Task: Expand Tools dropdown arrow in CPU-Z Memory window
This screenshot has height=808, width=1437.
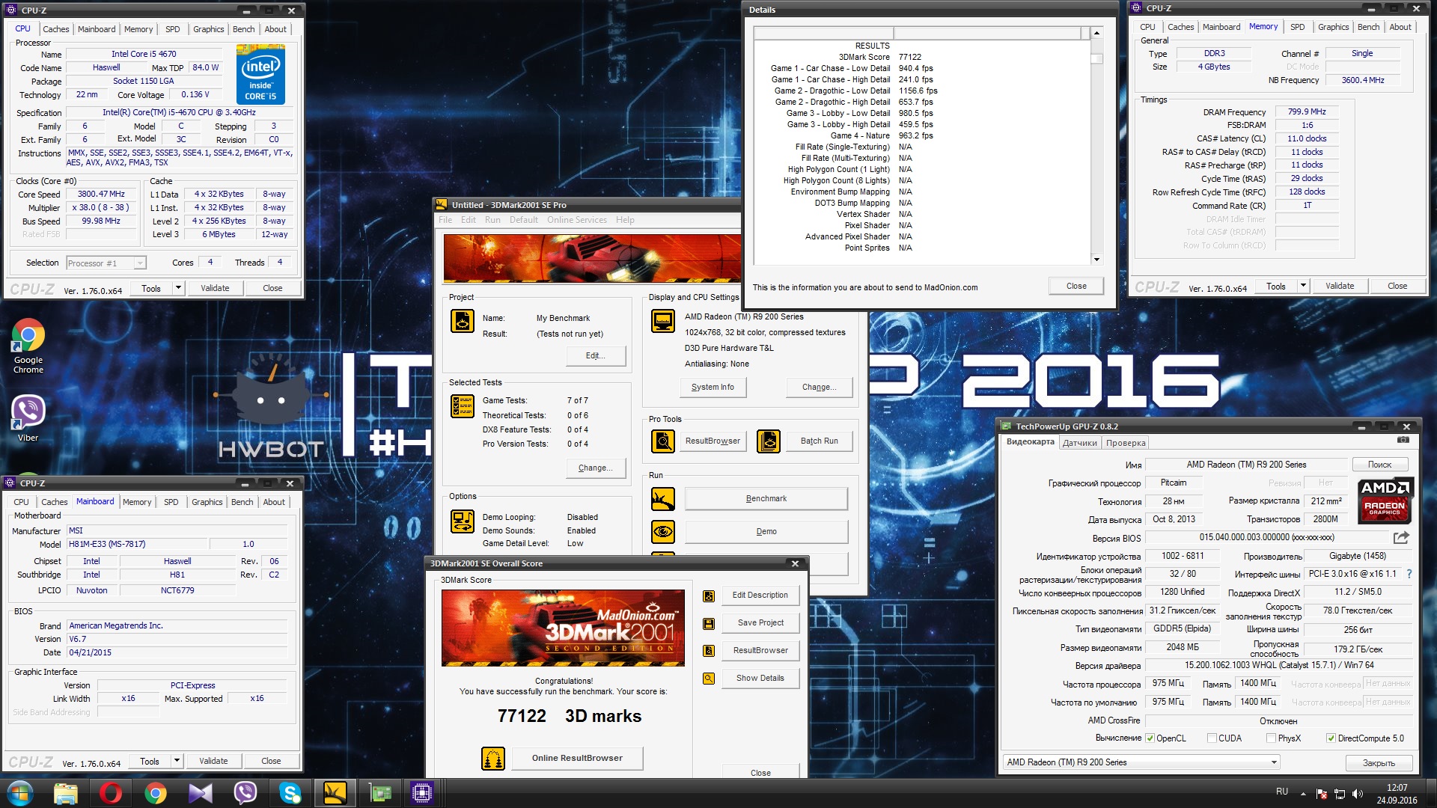Action: (1303, 286)
